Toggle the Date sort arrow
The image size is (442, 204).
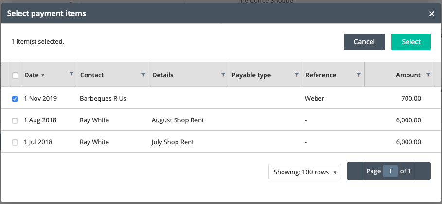pos(43,75)
